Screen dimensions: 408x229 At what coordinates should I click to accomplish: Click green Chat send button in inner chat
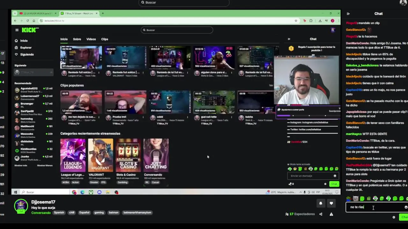[334, 184]
